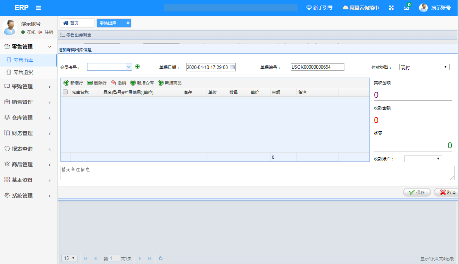Select 零售退货 in the sidebar menu
Image resolution: width=459 pixels, height=264 pixels.
23,72
